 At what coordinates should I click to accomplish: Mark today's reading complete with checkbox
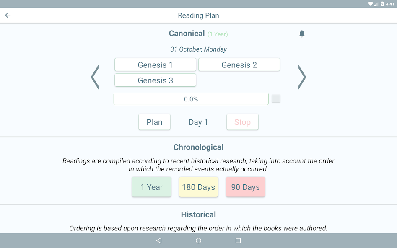coord(276,99)
